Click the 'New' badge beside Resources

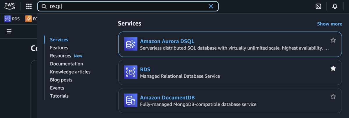pos(78,56)
